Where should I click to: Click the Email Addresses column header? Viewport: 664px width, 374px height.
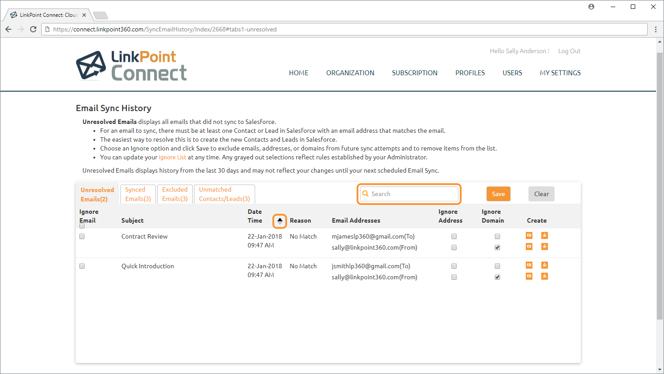click(x=356, y=220)
